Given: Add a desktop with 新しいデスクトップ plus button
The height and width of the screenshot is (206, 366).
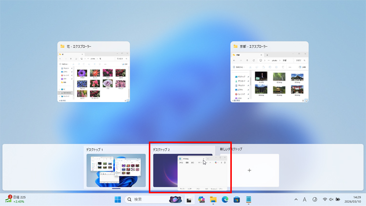Looking at the screenshot, I should (249, 170).
